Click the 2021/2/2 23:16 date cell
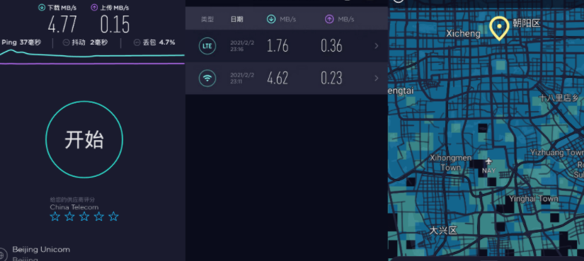 (242, 46)
